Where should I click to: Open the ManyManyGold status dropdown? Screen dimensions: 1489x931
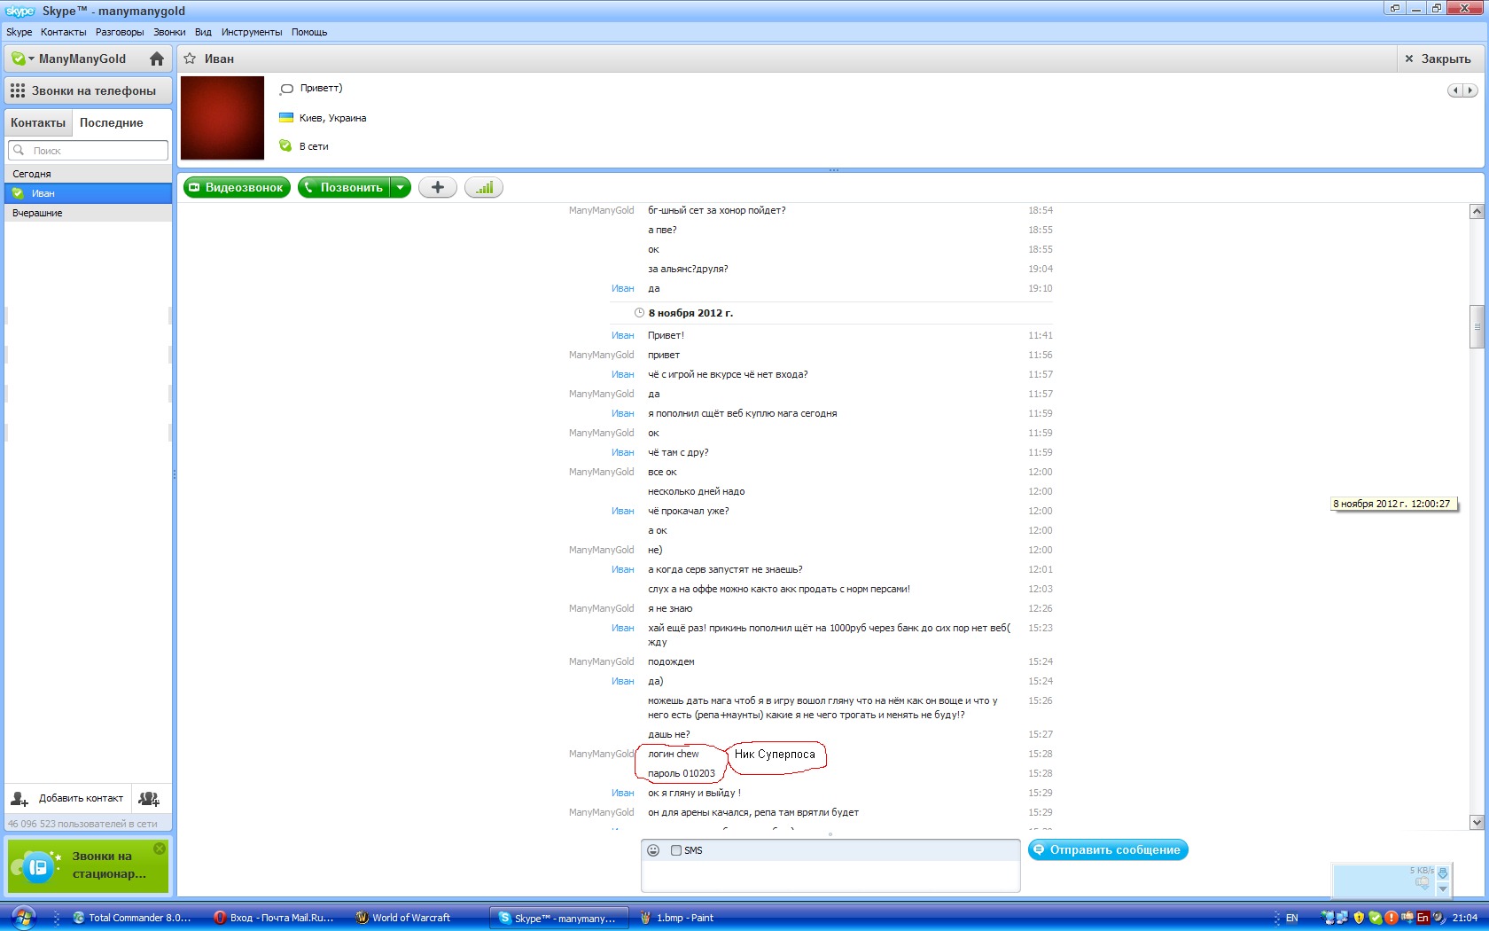point(22,59)
